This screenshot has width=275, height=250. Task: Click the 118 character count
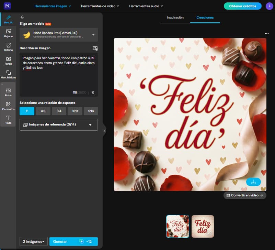click(x=75, y=93)
